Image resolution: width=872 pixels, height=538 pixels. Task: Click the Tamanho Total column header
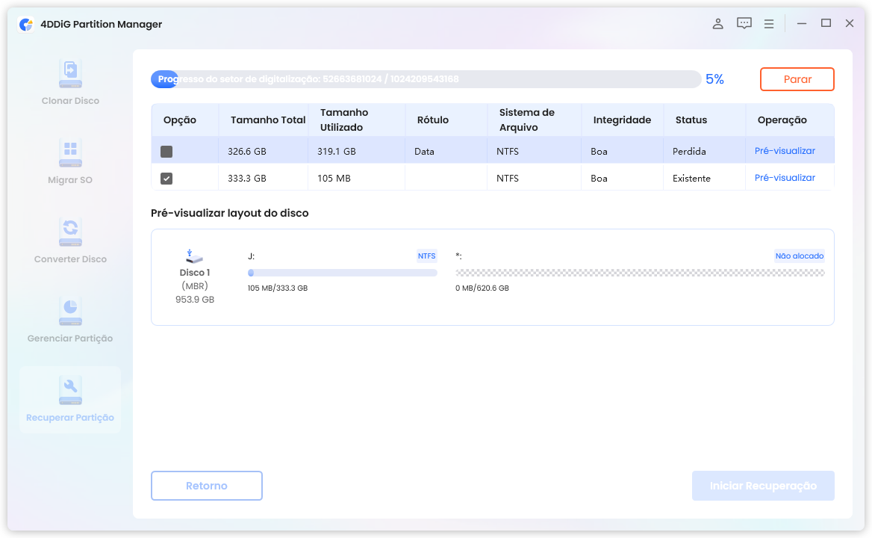click(x=268, y=120)
